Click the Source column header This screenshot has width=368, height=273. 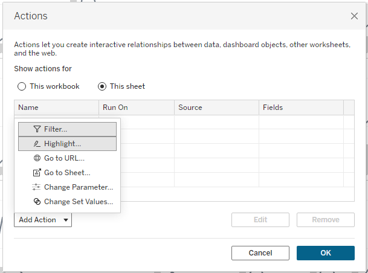point(216,108)
